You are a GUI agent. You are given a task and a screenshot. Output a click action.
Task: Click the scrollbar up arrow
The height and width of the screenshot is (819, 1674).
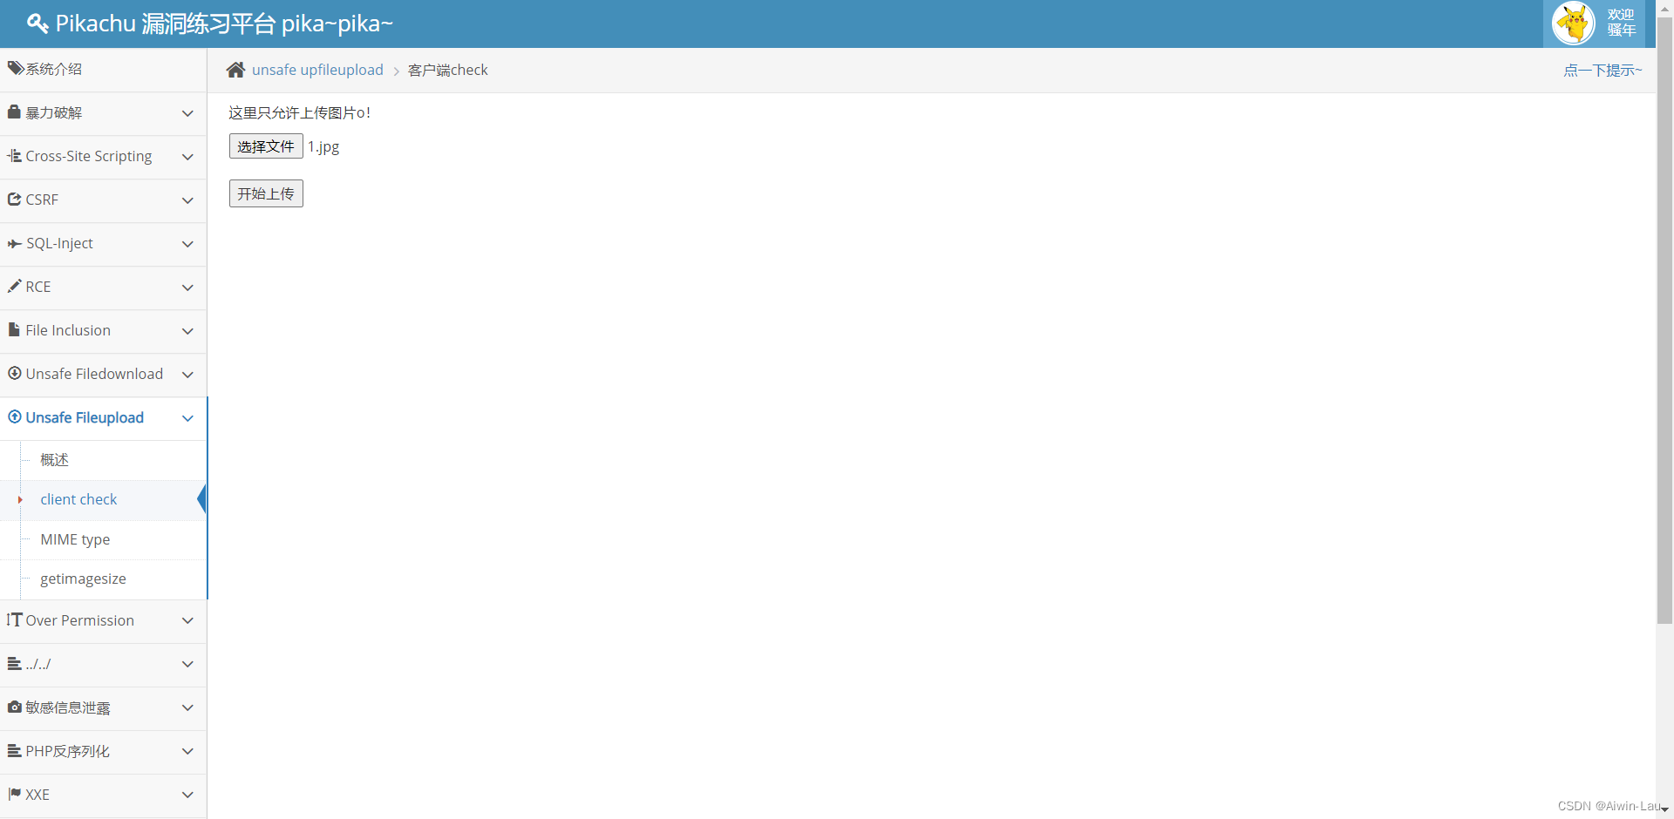pyautogui.click(x=1664, y=7)
